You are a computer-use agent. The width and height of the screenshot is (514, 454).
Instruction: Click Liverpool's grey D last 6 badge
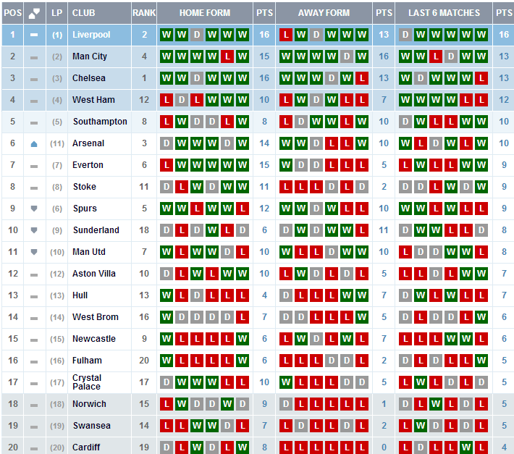pos(405,35)
